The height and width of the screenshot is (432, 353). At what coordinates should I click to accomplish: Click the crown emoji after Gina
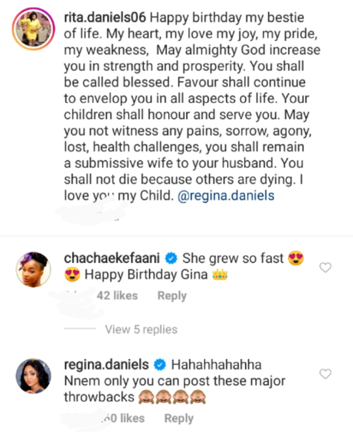click(221, 276)
